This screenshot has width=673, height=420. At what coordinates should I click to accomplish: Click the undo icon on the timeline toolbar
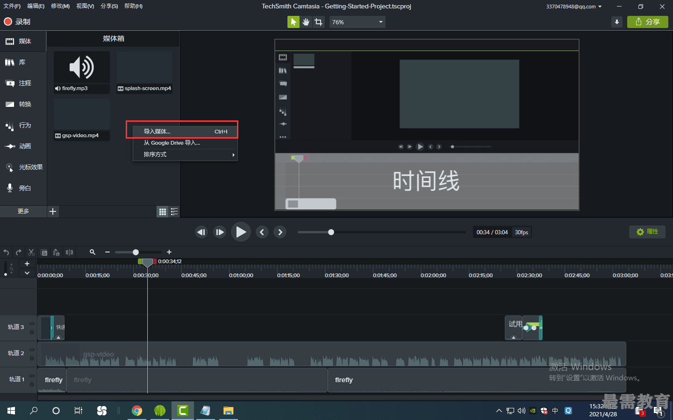[6, 252]
